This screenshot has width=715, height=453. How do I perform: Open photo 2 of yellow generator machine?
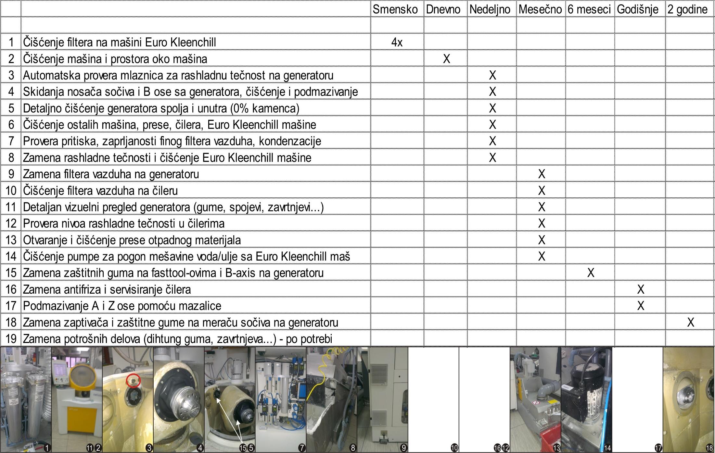[77, 399]
